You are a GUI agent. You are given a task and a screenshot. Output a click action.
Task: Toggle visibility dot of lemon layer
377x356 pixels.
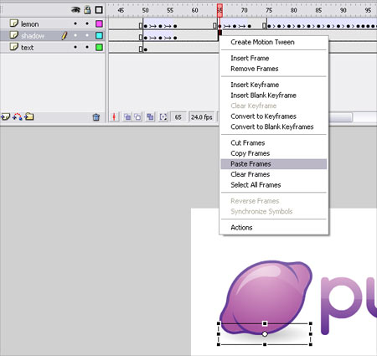pyautogui.click(x=75, y=23)
